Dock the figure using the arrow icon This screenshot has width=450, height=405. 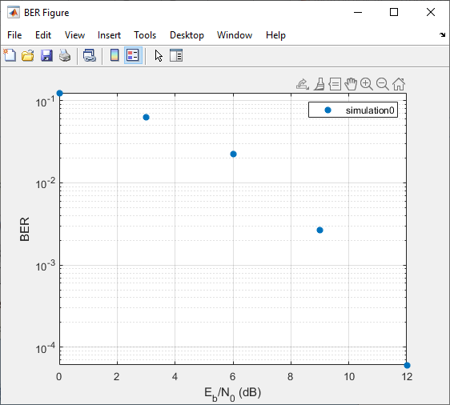[x=442, y=35]
